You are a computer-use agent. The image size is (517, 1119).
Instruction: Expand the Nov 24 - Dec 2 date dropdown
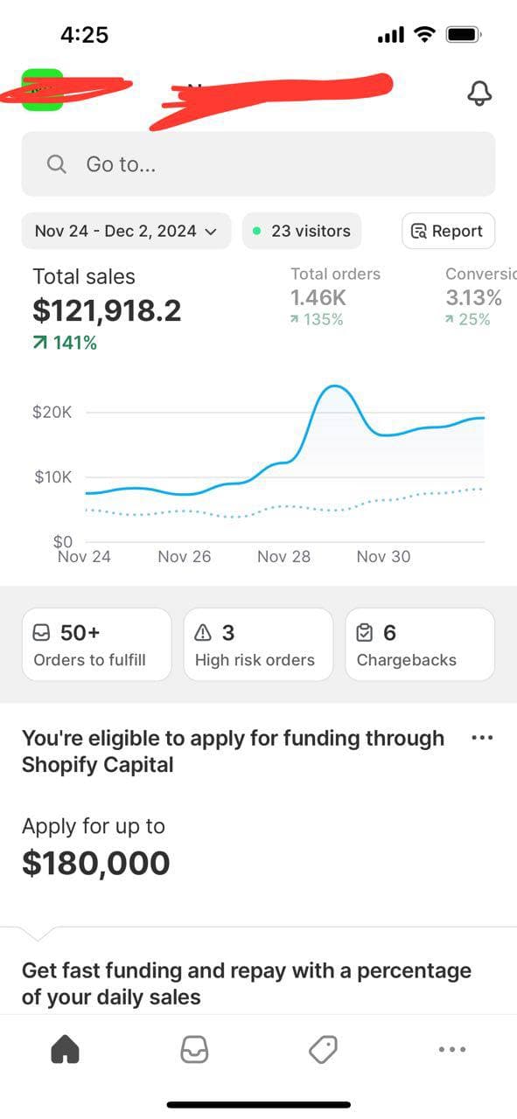tap(126, 231)
